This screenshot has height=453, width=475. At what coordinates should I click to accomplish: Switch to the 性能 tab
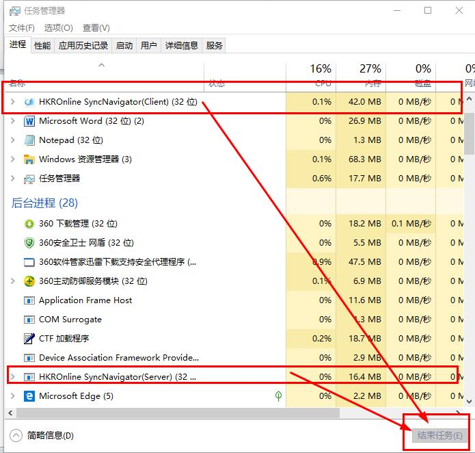pyautogui.click(x=42, y=46)
